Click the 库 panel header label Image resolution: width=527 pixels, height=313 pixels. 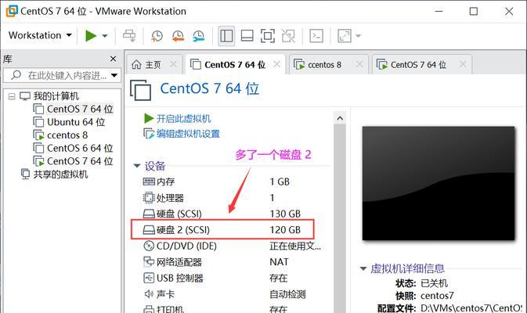point(7,59)
